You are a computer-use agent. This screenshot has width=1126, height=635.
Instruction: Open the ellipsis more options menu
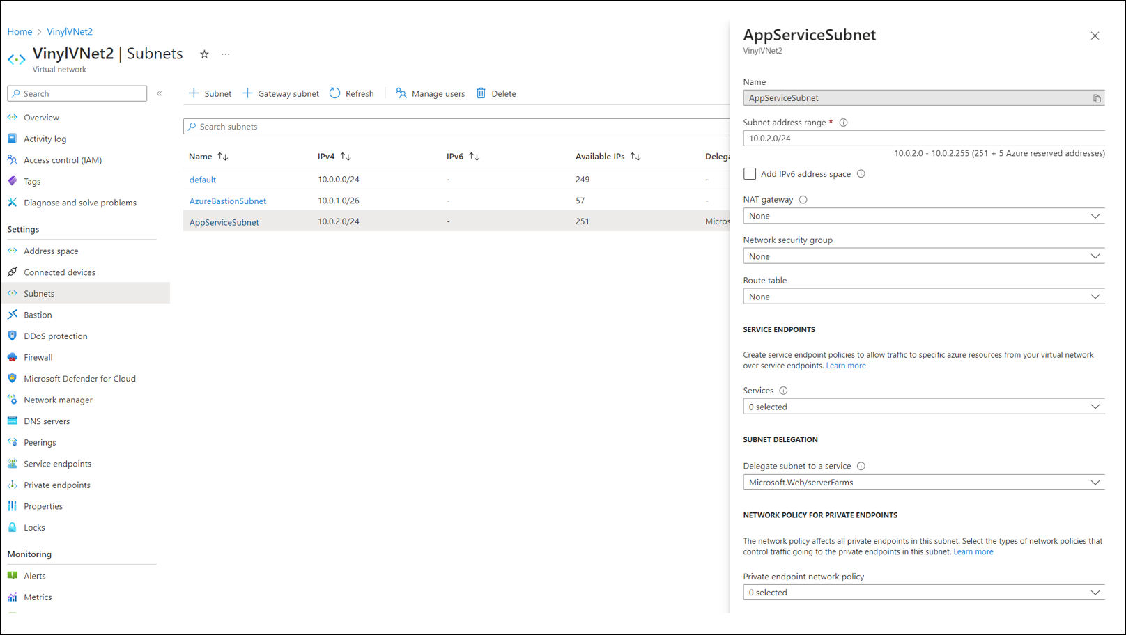(x=226, y=54)
